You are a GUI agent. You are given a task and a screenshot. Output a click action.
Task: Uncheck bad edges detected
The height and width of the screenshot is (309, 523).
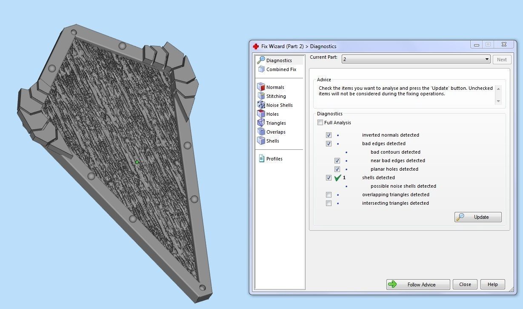click(329, 143)
